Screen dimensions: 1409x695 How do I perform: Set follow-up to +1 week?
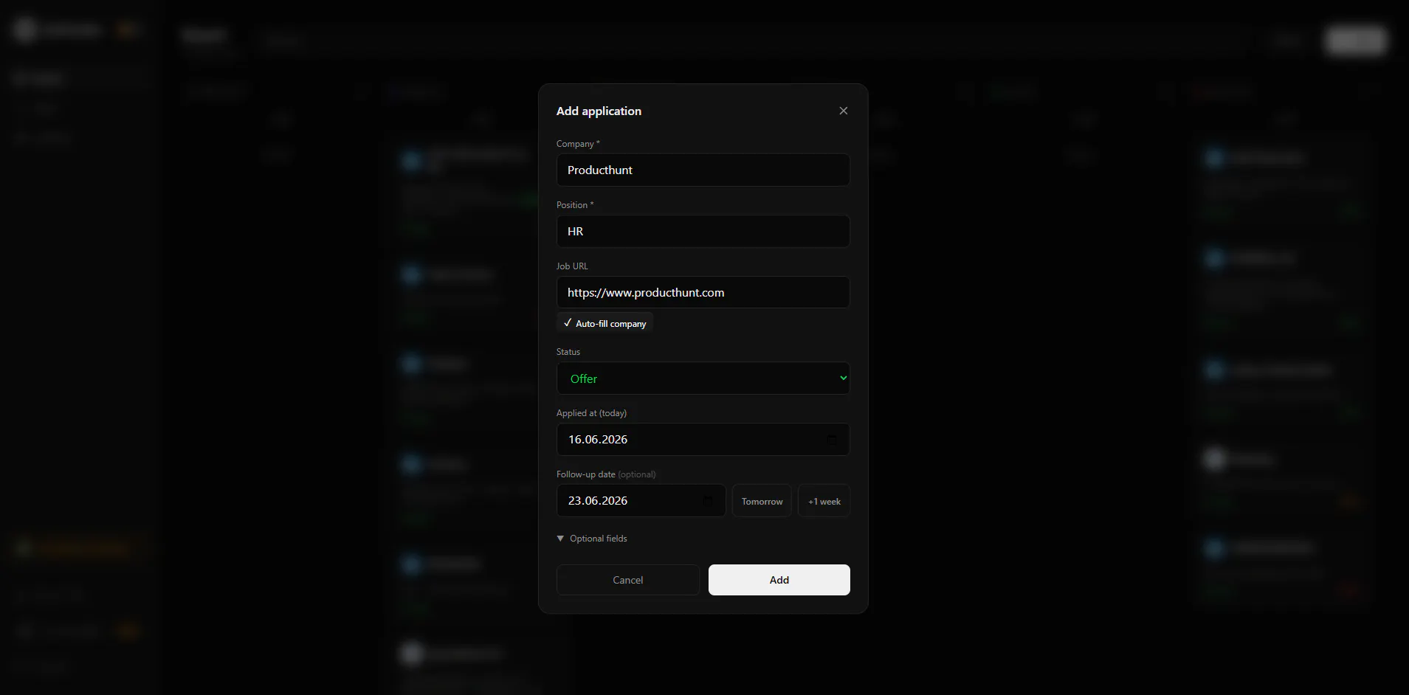(x=824, y=501)
